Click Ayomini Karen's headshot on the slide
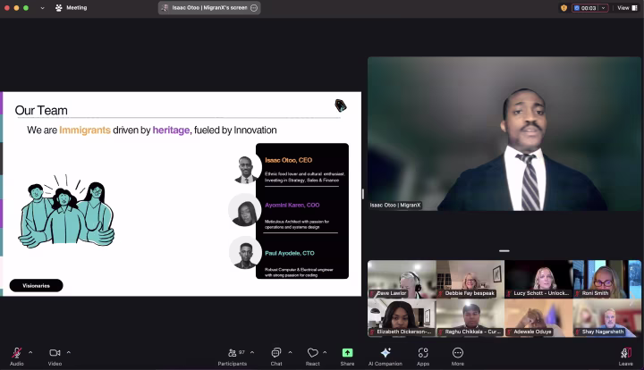This screenshot has width=644, height=370. tap(245, 210)
